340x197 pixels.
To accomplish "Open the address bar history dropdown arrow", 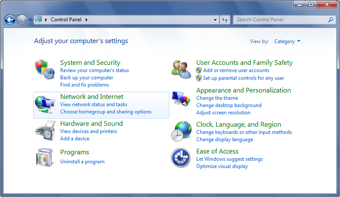I will coord(215,20).
